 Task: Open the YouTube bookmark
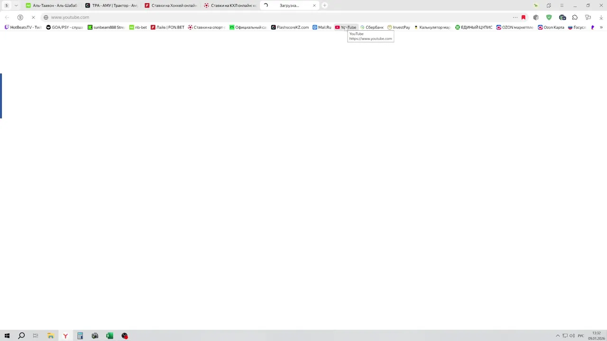346,27
